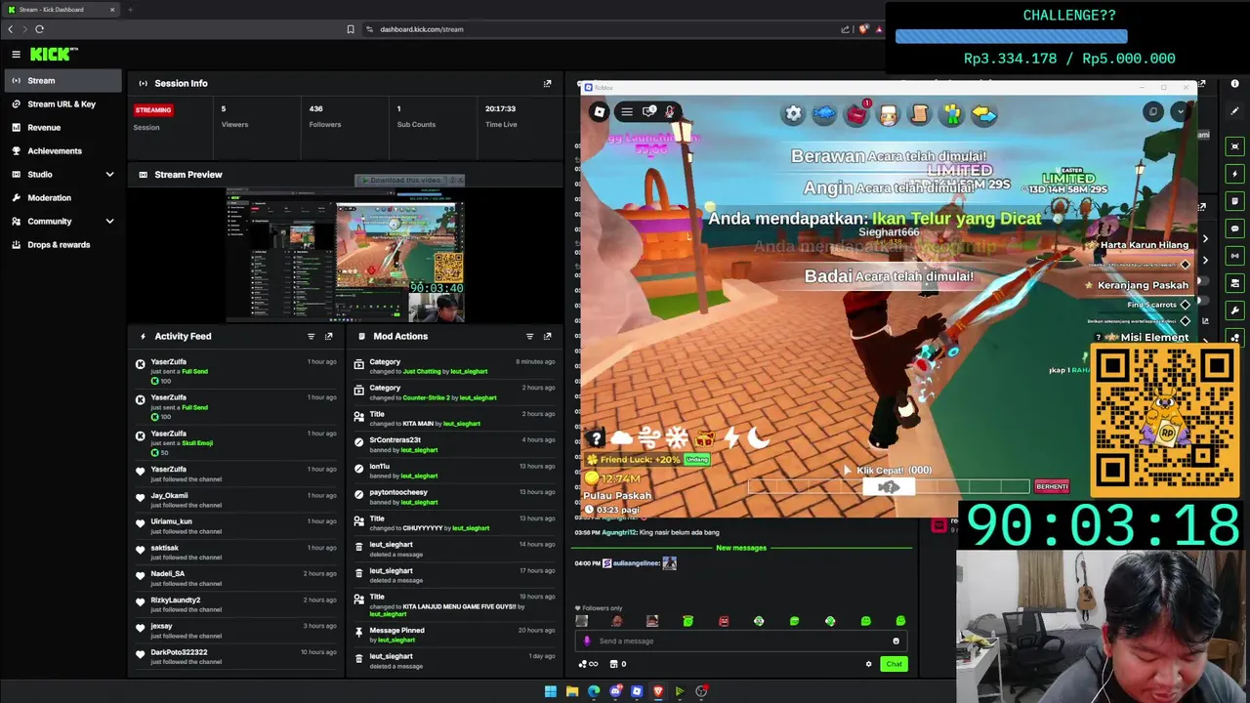
Task: Click the browser address bar URL
Action: point(422,29)
